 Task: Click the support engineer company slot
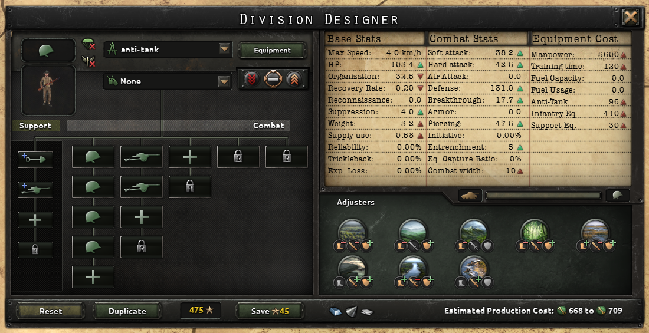[35, 160]
